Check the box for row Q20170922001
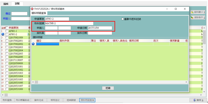Viewport: 208px width, 104px height. pos(7,41)
